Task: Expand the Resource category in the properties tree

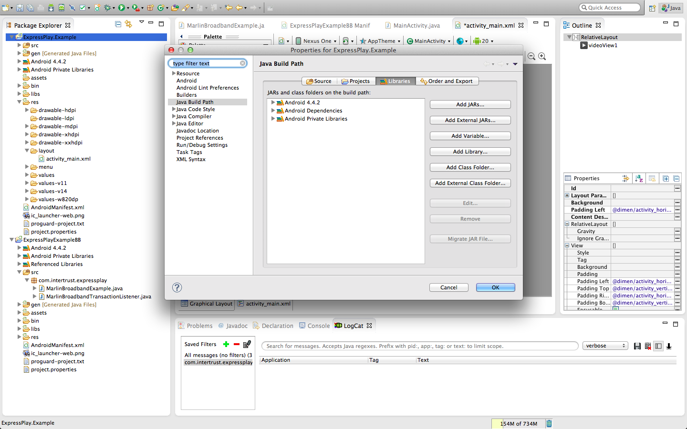Action: (x=174, y=73)
